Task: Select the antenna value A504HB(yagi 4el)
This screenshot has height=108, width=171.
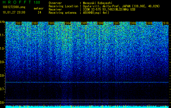Action: (x=96, y=13)
